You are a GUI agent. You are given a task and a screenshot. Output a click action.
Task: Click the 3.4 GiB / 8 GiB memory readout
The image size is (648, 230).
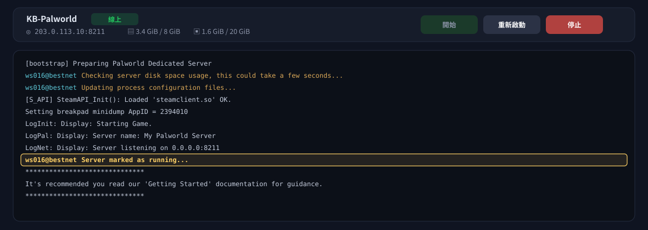[x=158, y=32]
